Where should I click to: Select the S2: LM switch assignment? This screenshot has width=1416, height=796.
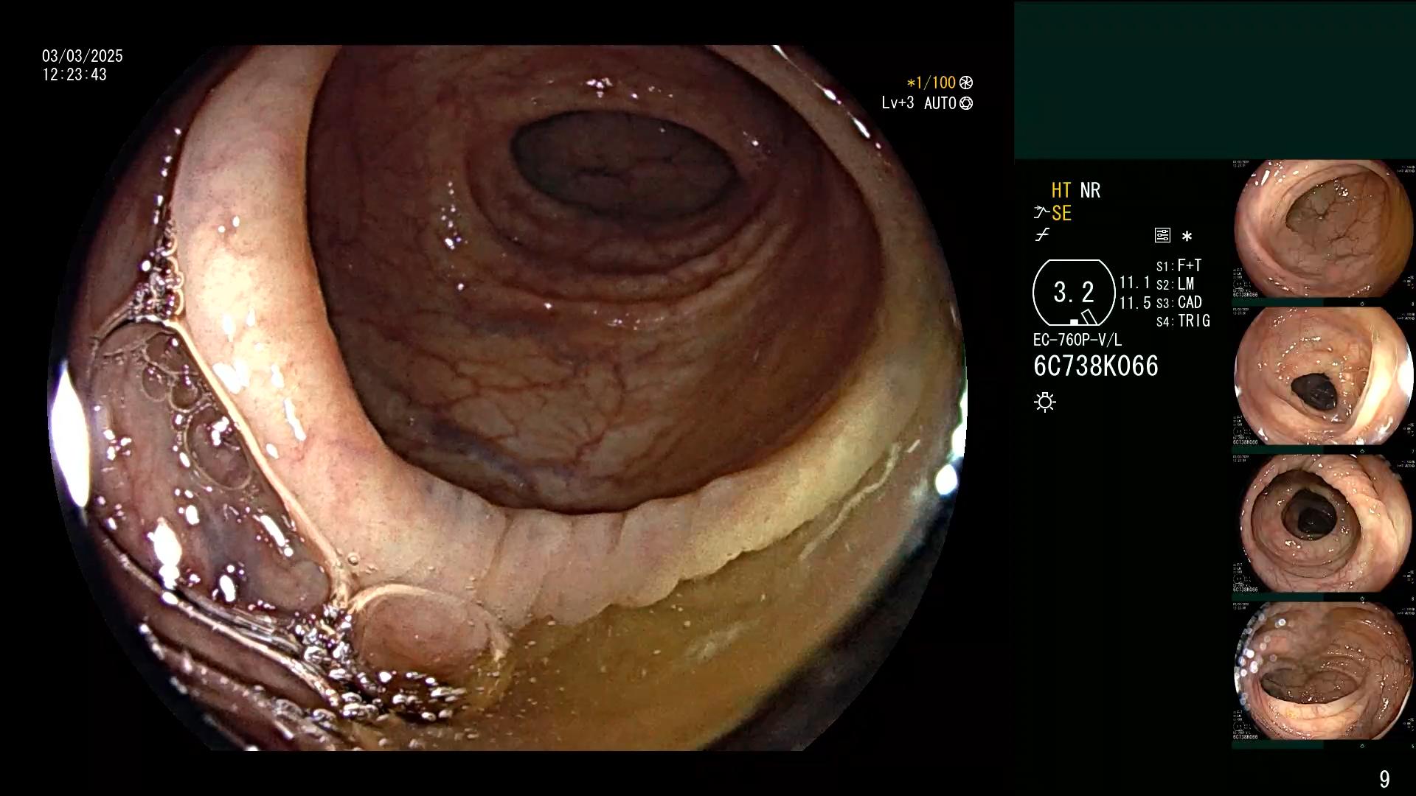pos(1176,284)
